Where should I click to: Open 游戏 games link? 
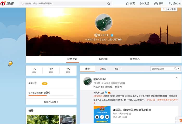[159, 4]
